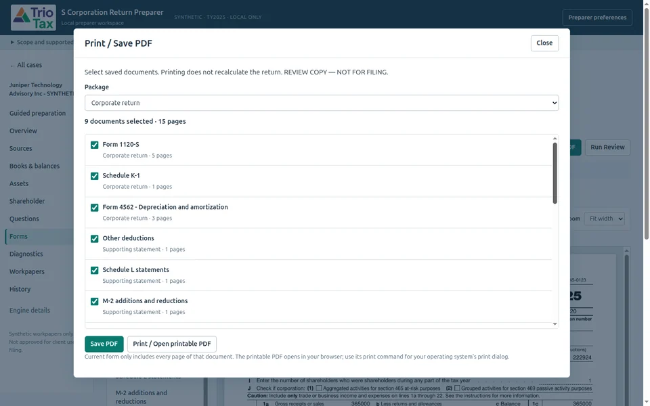Open Books & balances in sidebar
650x406 pixels.
[35, 166]
